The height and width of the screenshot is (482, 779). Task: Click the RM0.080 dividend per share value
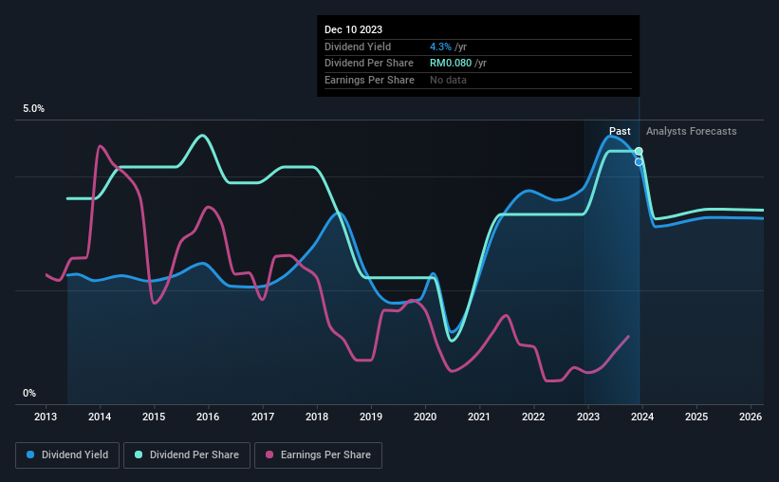coord(451,64)
